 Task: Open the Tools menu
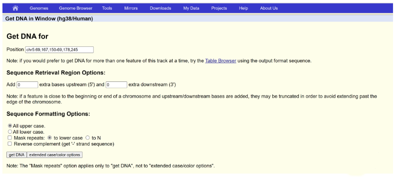(x=107, y=8)
